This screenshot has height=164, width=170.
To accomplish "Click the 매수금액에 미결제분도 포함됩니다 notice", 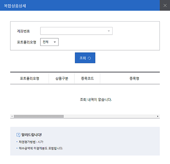I will pos(41,148).
